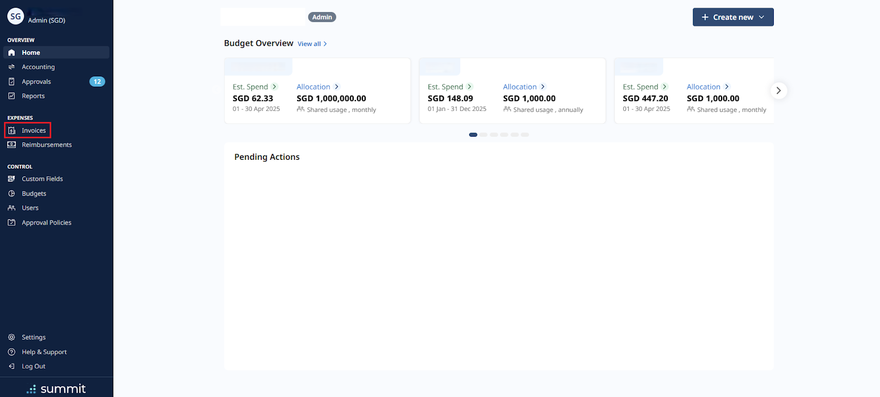
Task: Click chevron beside Allocation on third card
Action: coord(727,87)
